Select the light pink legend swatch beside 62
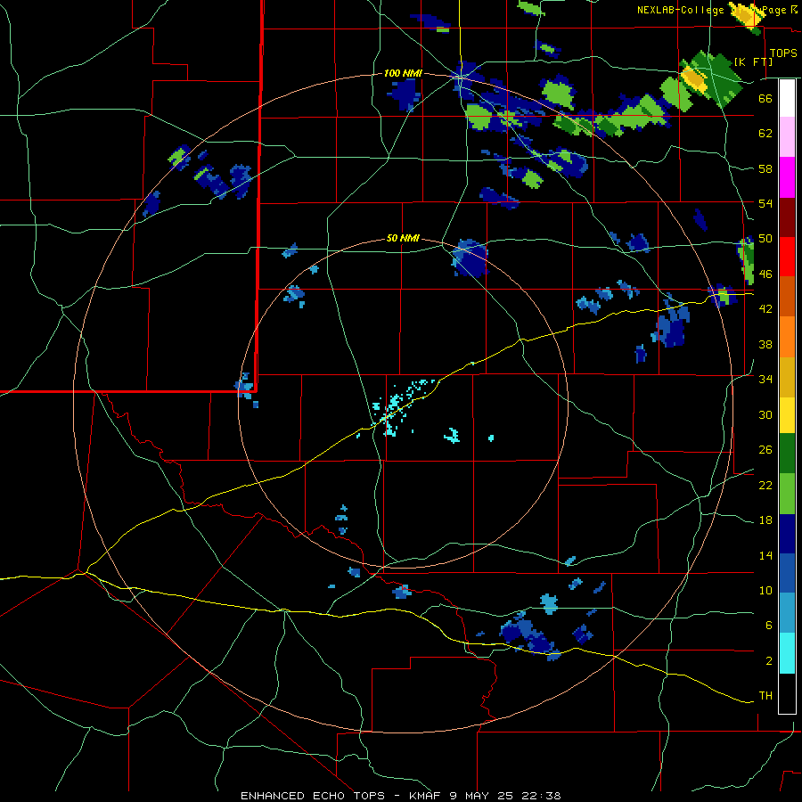Viewport: 802px width, 802px height. 787,136
